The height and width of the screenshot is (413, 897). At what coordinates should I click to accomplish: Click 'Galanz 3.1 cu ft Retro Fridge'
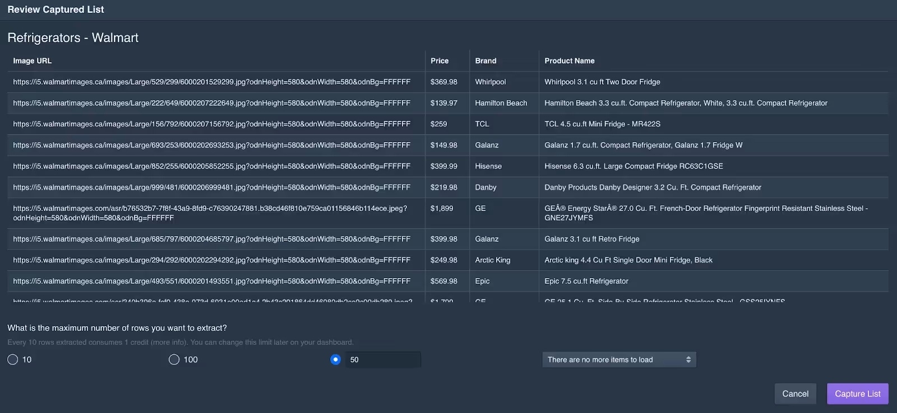point(591,239)
